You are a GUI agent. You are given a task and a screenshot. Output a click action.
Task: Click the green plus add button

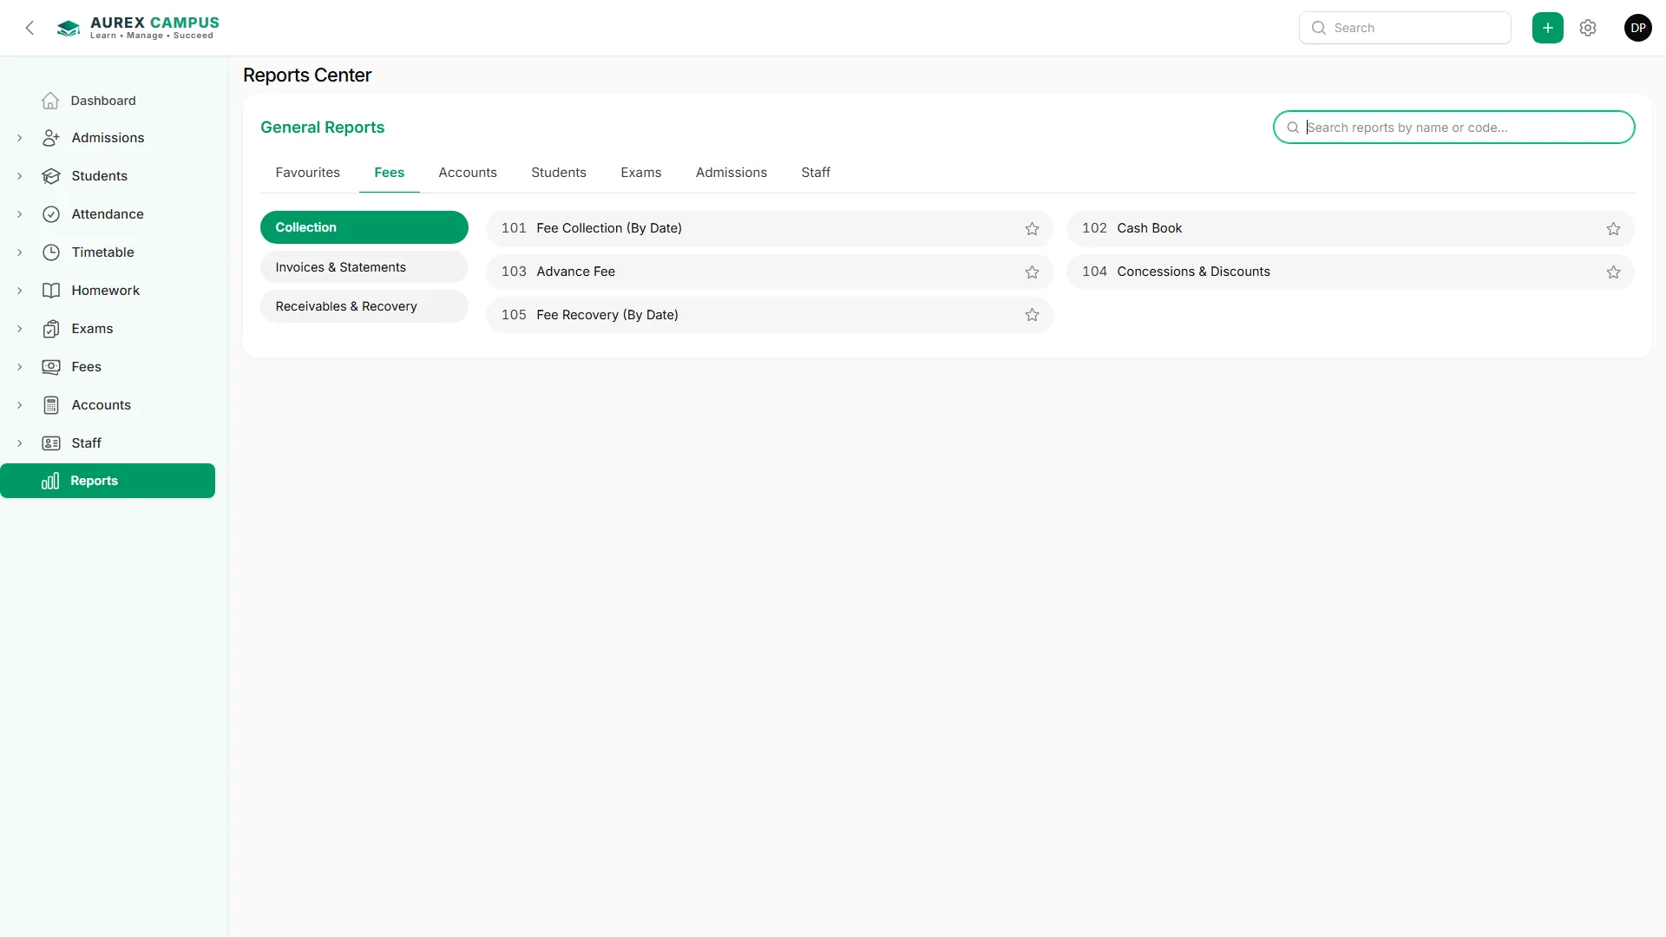(x=1547, y=28)
